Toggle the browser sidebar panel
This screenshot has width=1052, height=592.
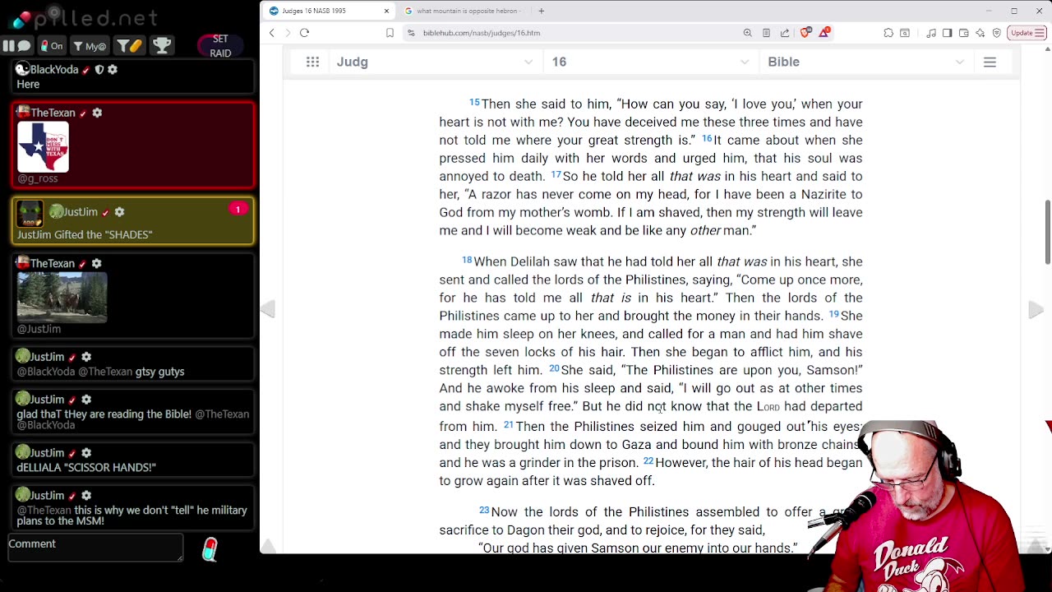tap(948, 33)
